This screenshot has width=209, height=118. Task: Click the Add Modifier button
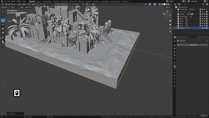(192, 45)
